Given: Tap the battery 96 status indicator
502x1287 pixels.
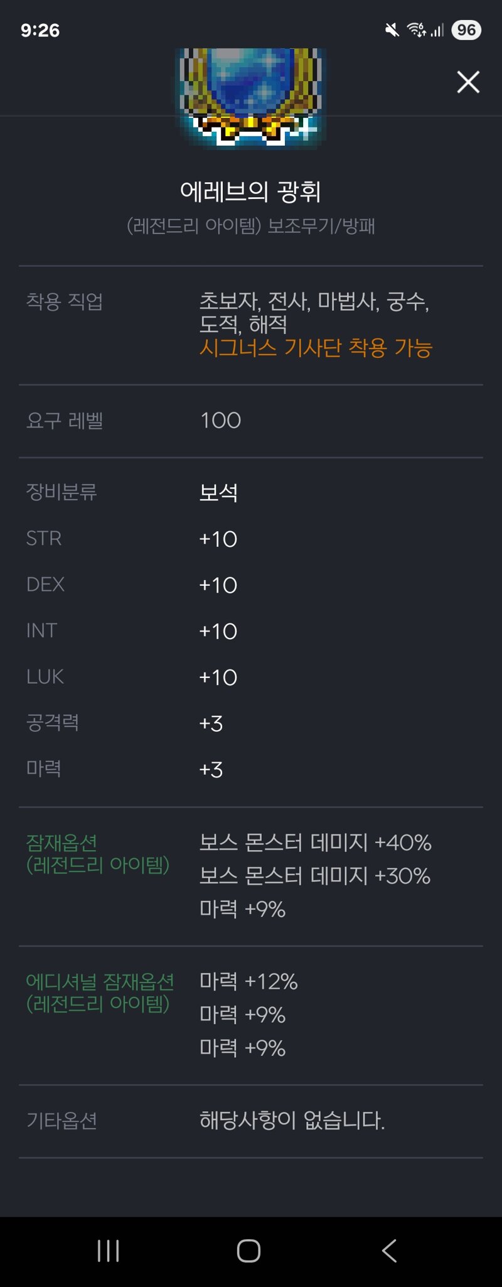Looking at the screenshot, I should (466, 30).
